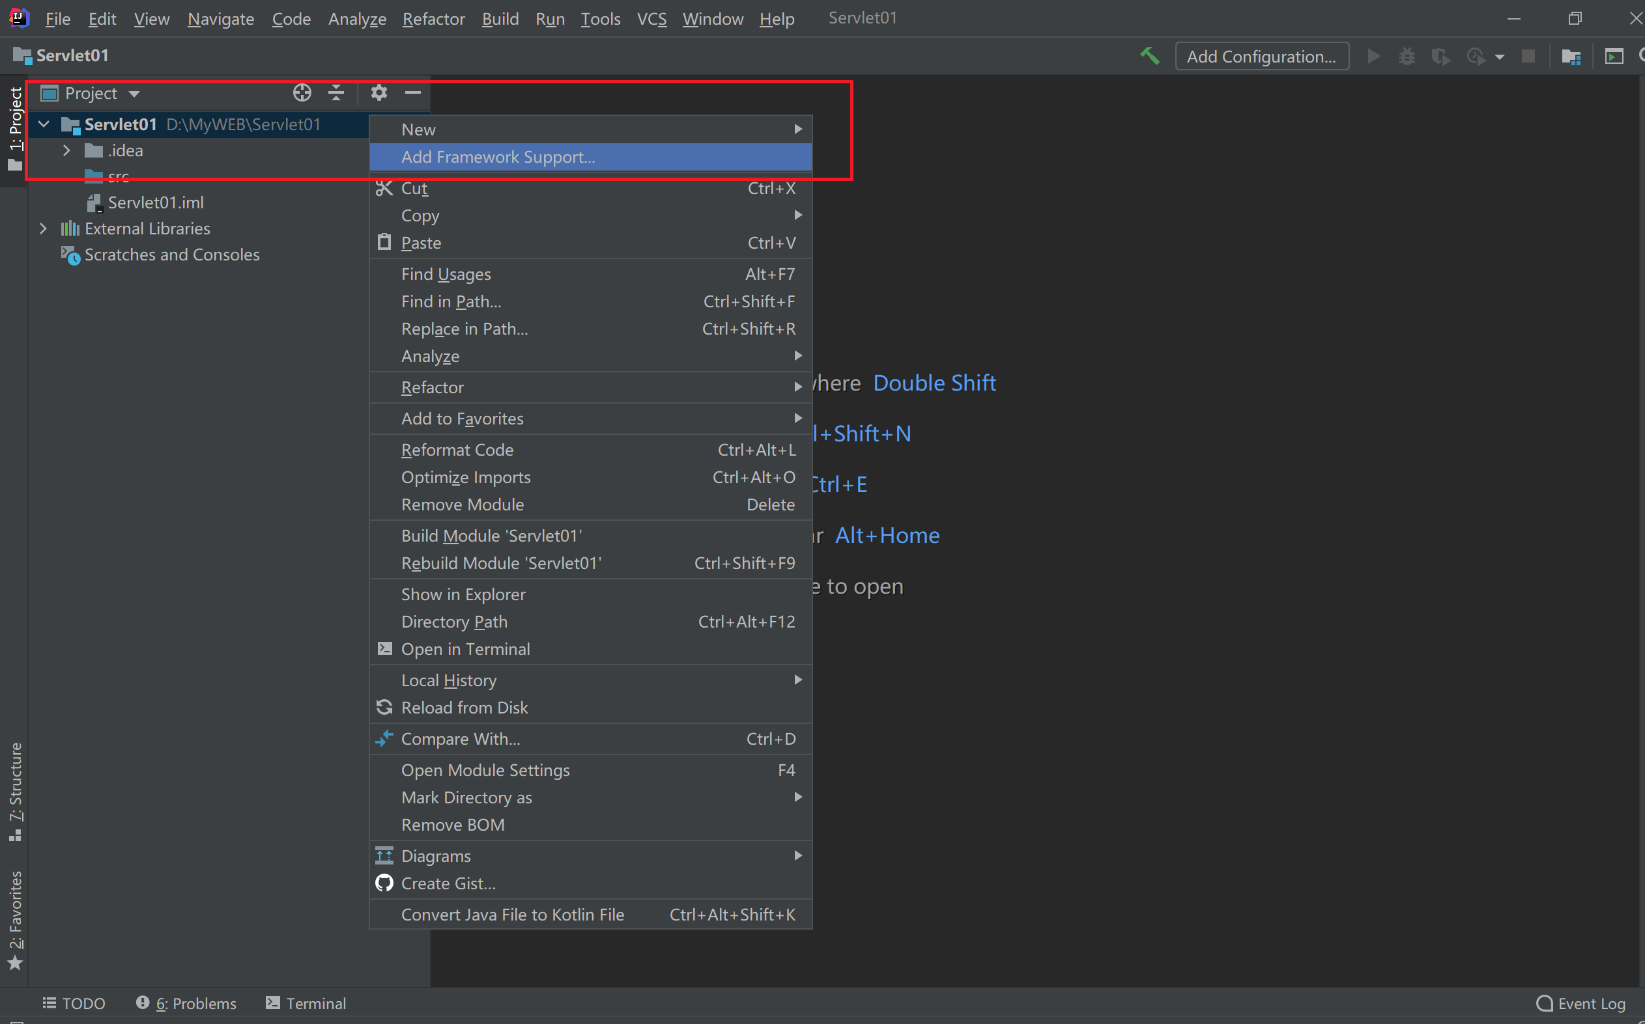Open the Terminal tool window tab
Screen dimensions: 1645x1024
click(306, 1003)
